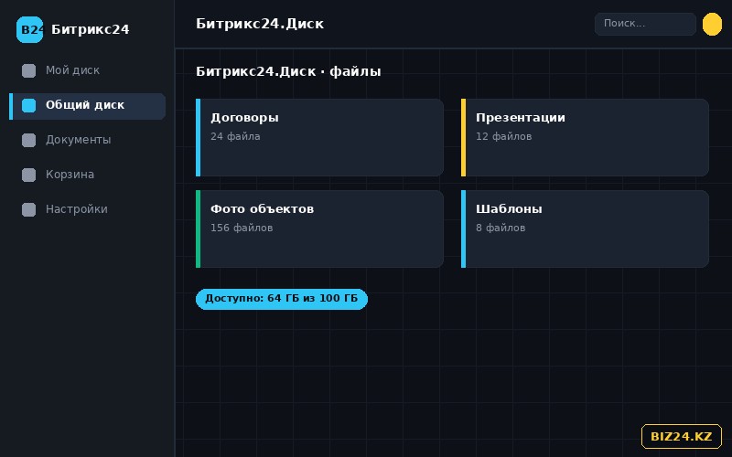Open the Мой диск section
This screenshot has width=732, height=457.
[87, 71]
